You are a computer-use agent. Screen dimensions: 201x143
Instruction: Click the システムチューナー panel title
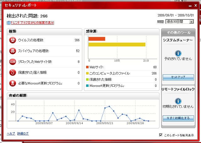point(178,40)
